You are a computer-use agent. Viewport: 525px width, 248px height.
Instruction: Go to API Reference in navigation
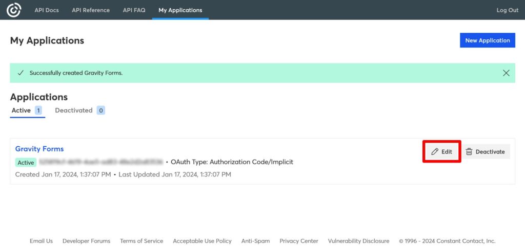(91, 10)
